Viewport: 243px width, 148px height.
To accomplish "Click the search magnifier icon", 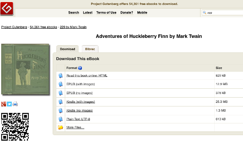I will point(205,13).
